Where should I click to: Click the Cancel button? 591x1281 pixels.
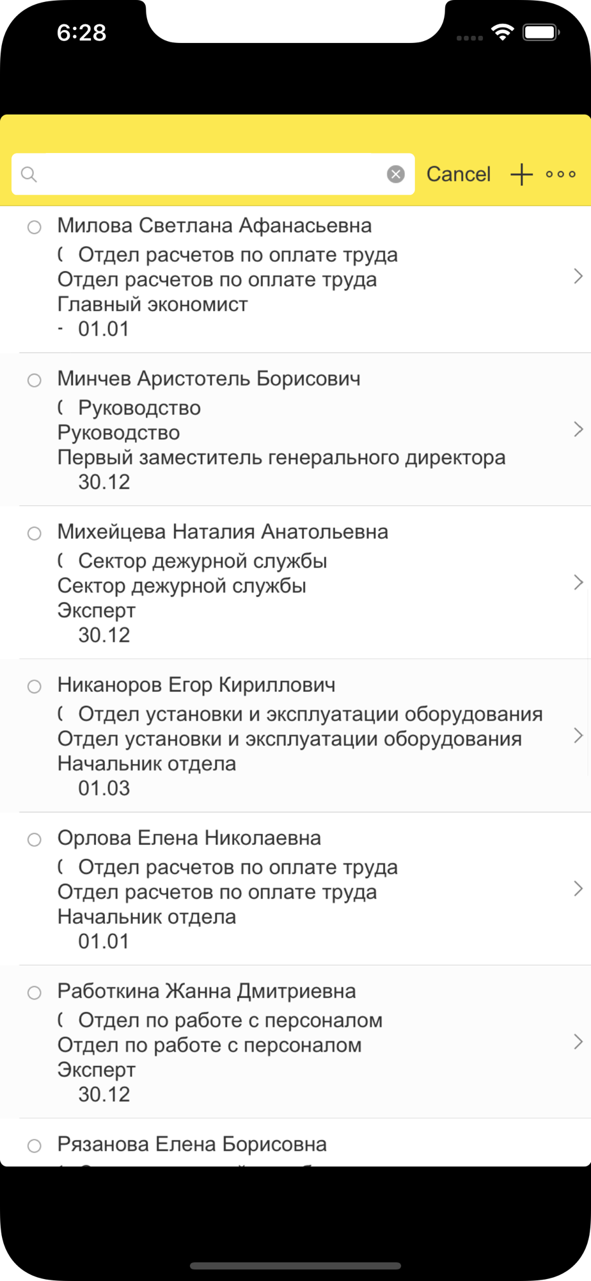point(459,174)
